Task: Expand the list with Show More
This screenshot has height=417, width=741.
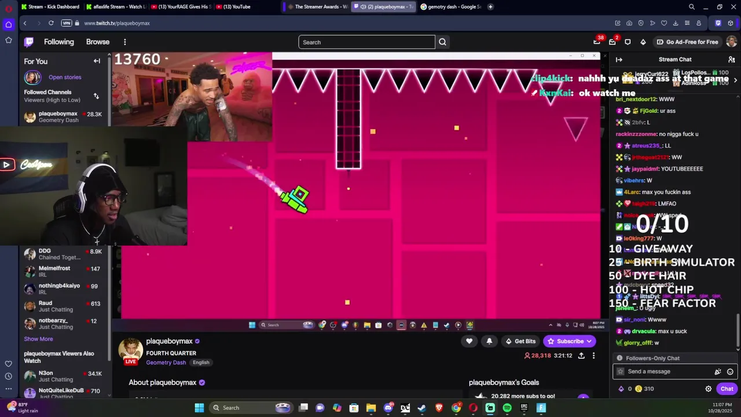Action: pos(38,339)
